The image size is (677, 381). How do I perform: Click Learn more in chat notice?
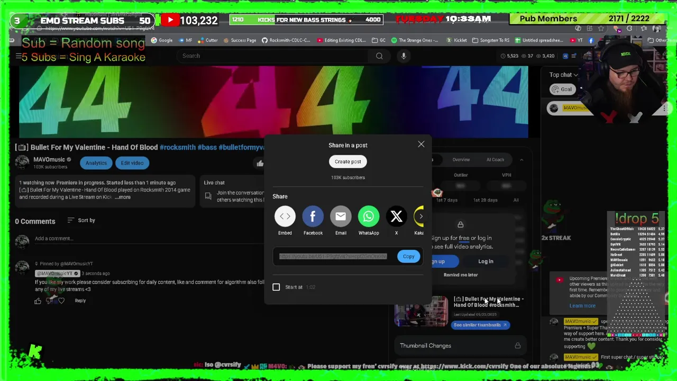pyautogui.click(x=582, y=306)
